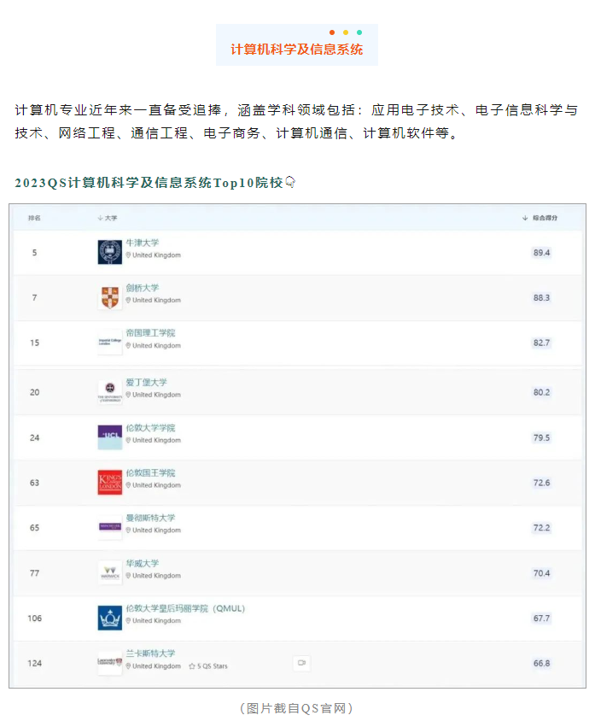The height and width of the screenshot is (727, 595).
Task: Click the purple UCL logo
Action: pyautogui.click(x=110, y=437)
